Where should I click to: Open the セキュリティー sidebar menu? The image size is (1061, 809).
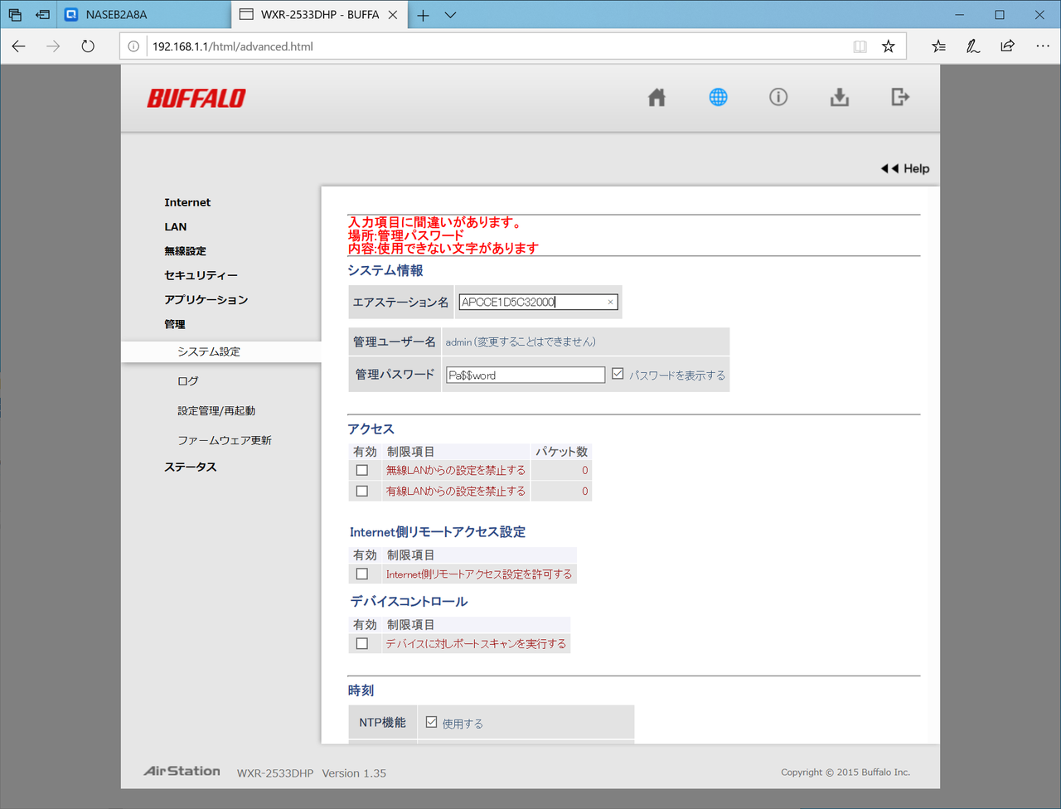[201, 275]
